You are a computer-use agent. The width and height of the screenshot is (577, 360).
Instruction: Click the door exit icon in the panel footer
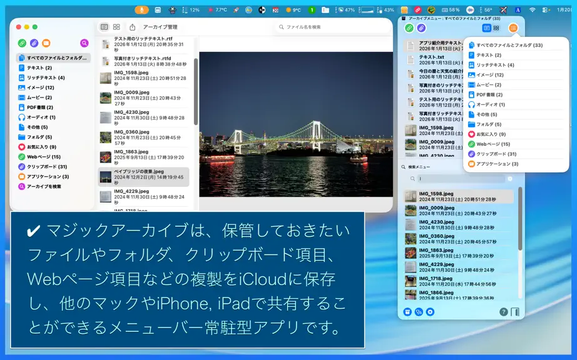coord(515,312)
